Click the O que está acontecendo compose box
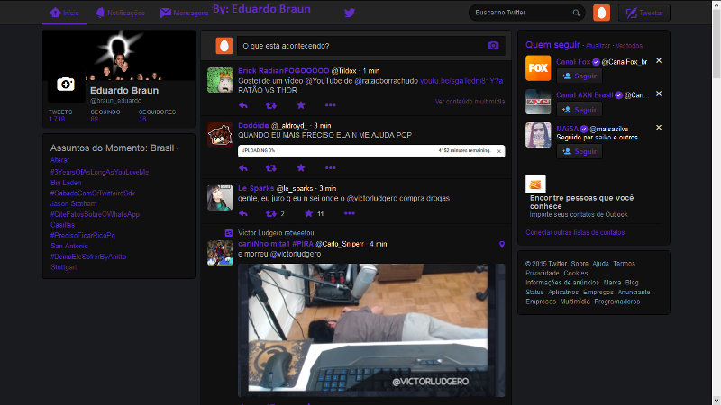Viewport: 721px width, 405px height. (x=371, y=46)
